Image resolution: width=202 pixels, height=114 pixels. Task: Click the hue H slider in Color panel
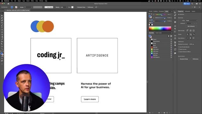click(161, 15)
